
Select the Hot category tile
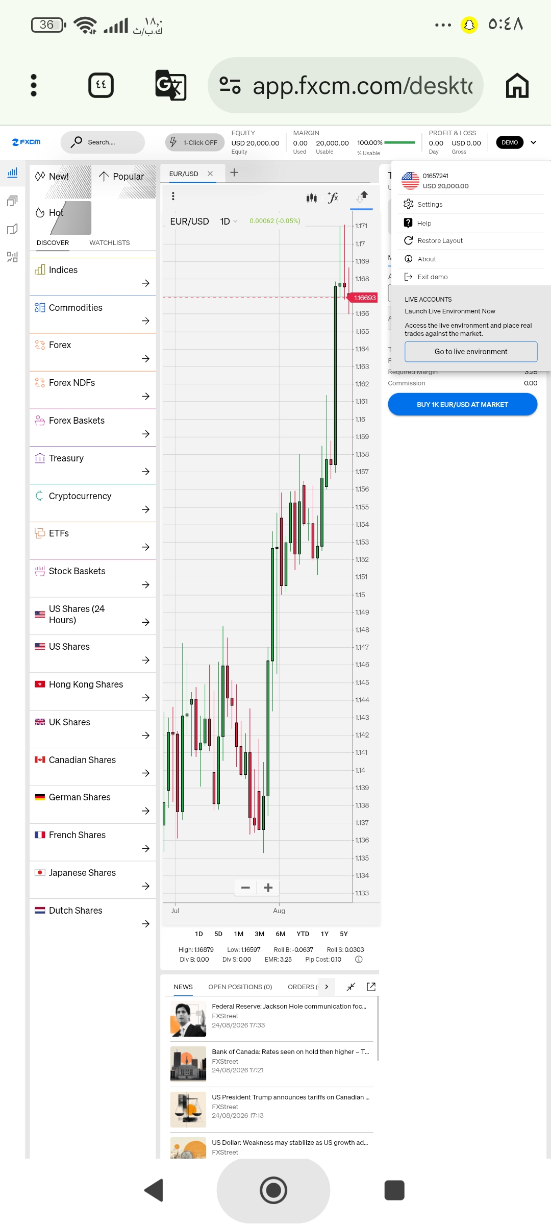[x=61, y=218]
